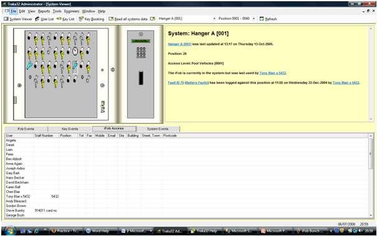Sort by the Staff Number column header

pos(46,136)
